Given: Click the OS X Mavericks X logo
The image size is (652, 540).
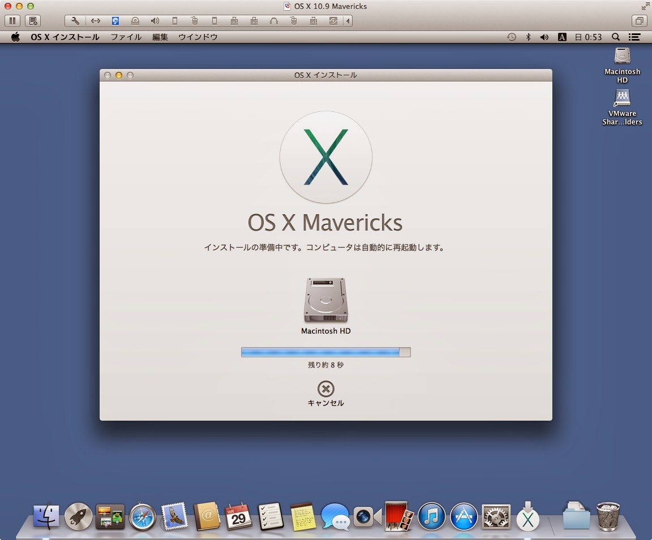Looking at the screenshot, I should 325,157.
